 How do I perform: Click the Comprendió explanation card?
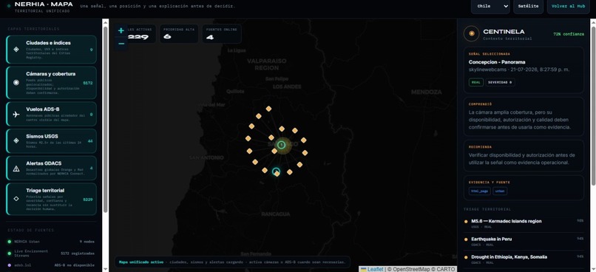click(524, 117)
